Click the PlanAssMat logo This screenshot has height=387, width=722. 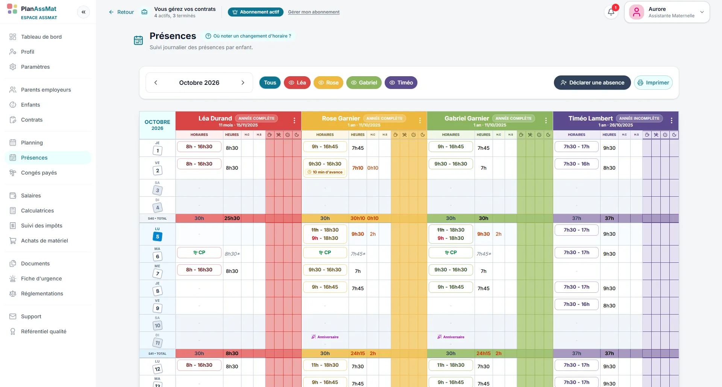12,9
